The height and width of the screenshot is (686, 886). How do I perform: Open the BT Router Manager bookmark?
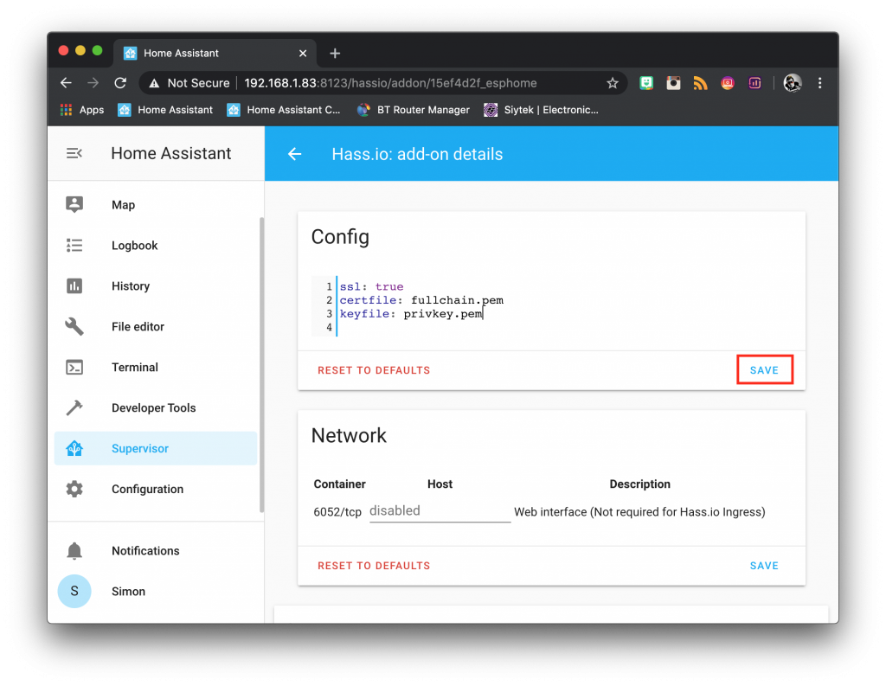[x=414, y=110]
